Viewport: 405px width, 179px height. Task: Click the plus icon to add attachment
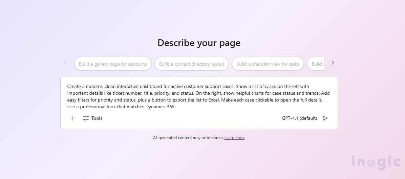73,118
